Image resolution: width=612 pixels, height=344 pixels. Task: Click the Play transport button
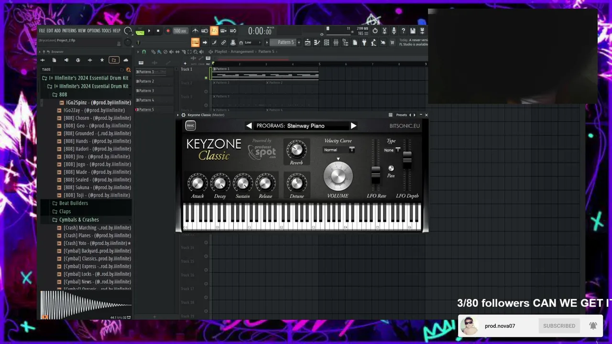(x=149, y=31)
